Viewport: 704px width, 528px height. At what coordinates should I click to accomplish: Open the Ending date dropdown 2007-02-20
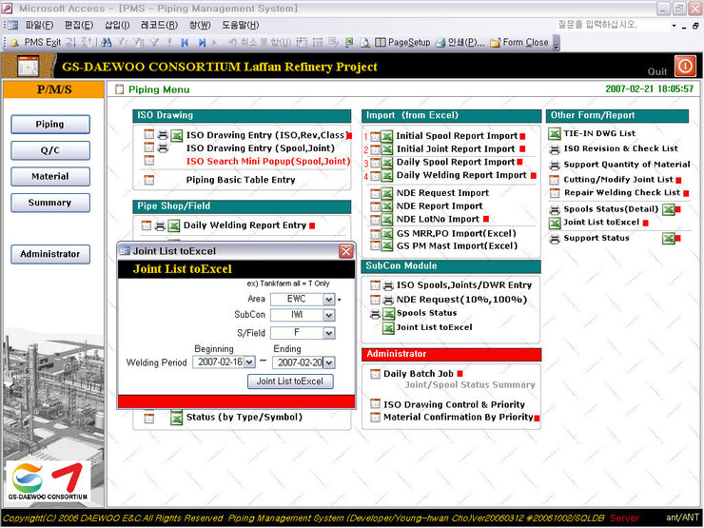click(329, 362)
